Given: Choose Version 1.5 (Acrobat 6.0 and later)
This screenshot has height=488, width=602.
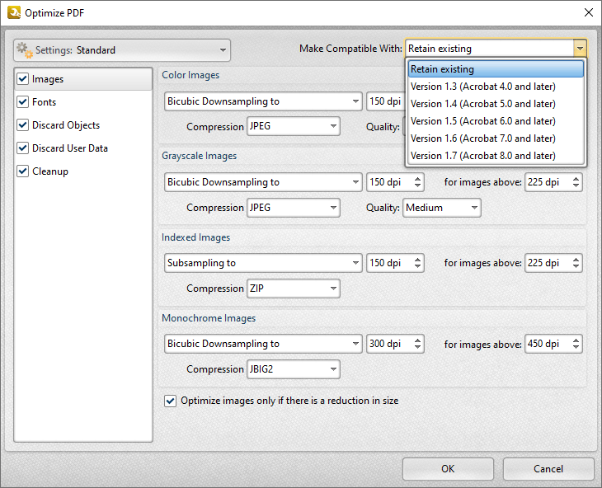Looking at the screenshot, I should 496,121.
